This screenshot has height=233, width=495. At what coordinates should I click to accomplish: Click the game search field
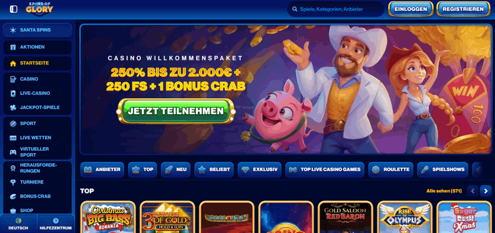[x=336, y=9]
